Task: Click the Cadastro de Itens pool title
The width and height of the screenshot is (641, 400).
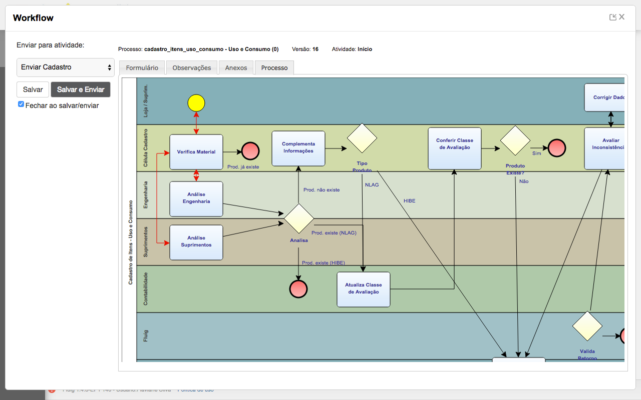Action: pos(131,242)
